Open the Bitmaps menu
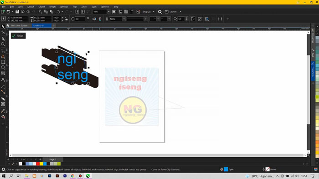 tap(64, 7)
